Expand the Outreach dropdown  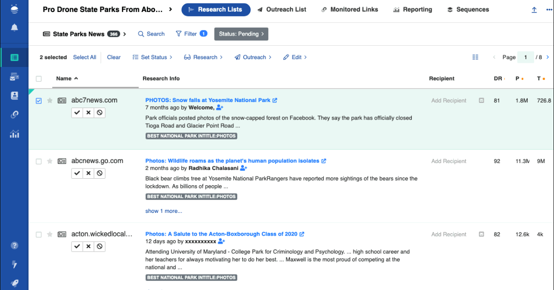coord(253,57)
